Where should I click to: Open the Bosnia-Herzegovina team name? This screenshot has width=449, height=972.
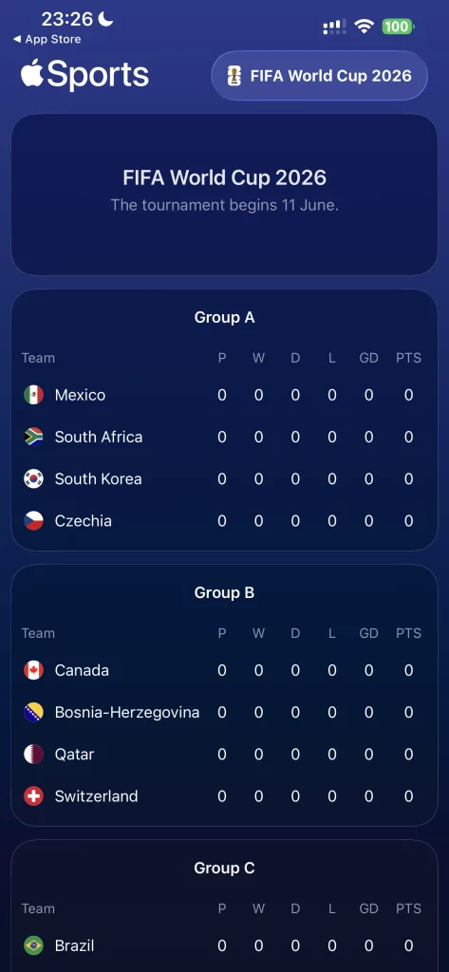127,712
